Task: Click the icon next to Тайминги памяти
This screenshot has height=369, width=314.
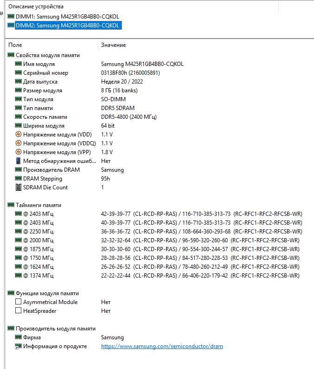Action: (11, 205)
